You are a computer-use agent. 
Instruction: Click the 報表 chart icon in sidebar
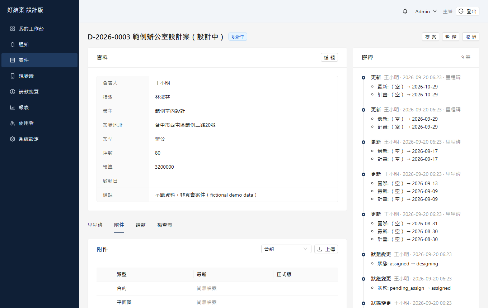pyautogui.click(x=13, y=107)
